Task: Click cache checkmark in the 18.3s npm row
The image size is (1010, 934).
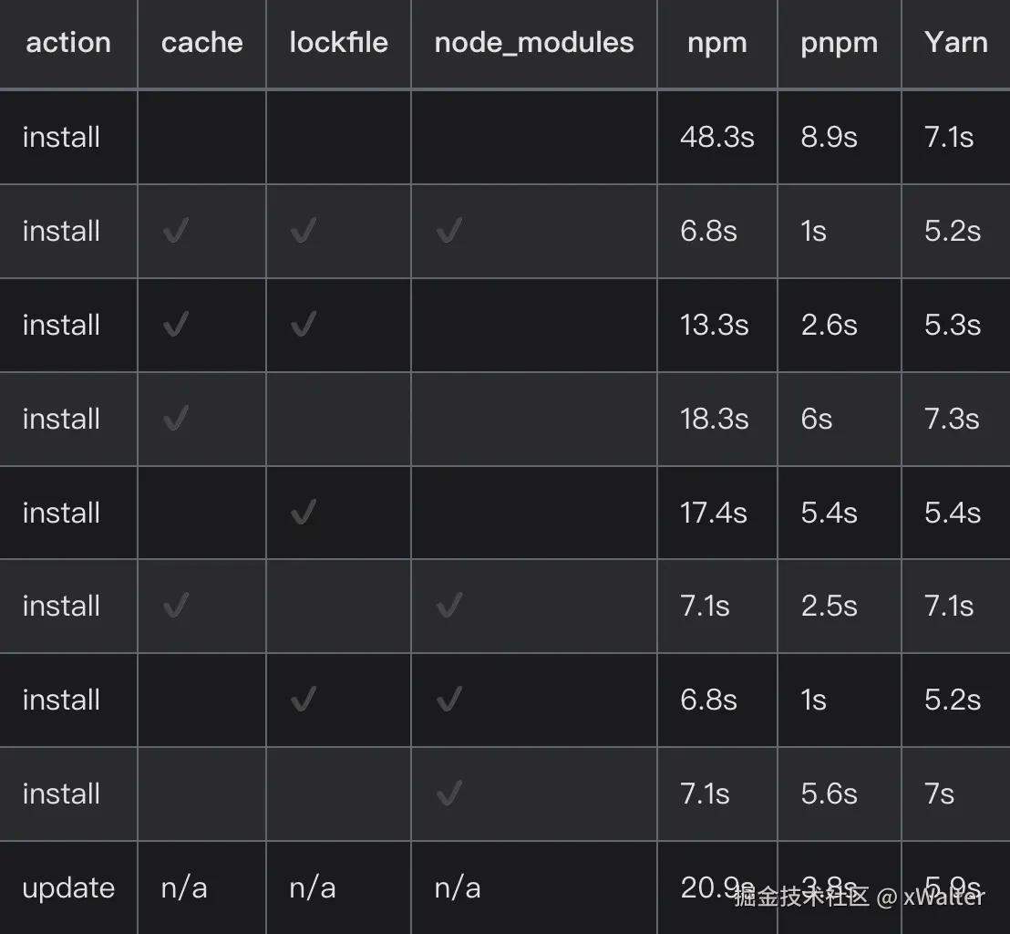Action: click(175, 420)
